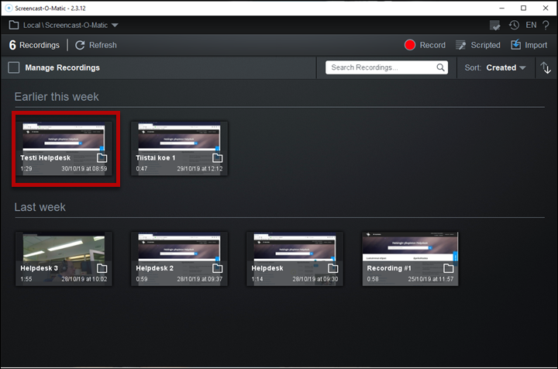The image size is (558, 369).
Task: Click the Refresh arrow icon
Action: (80, 45)
